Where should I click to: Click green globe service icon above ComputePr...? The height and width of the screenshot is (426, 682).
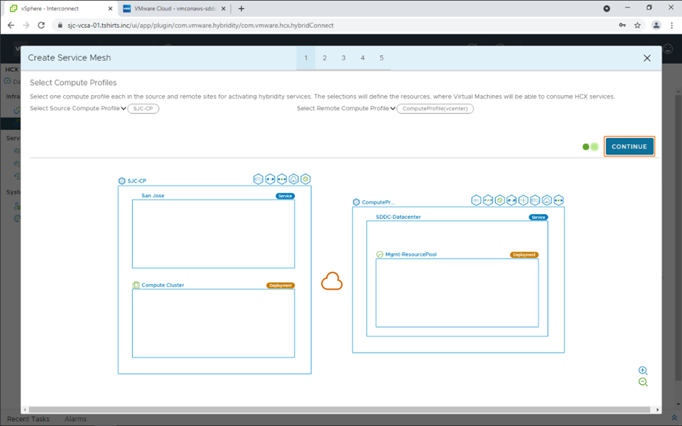pyautogui.click(x=499, y=200)
